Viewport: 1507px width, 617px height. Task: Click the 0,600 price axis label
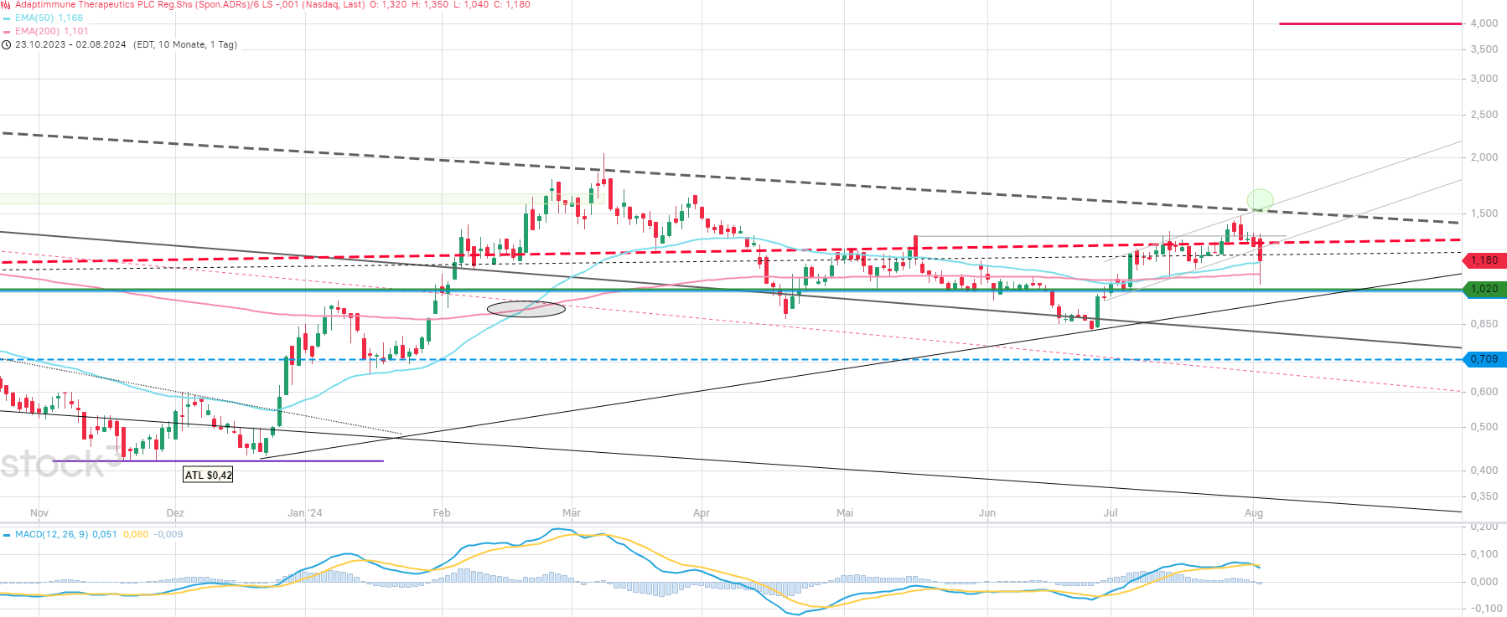point(1484,392)
